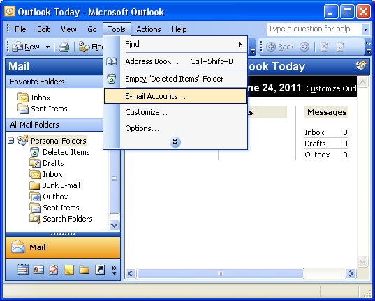Image resolution: width=375 pixels, height=301 pixels.
Task: Click the Address Book menu icon
Action: click(112, 61)
